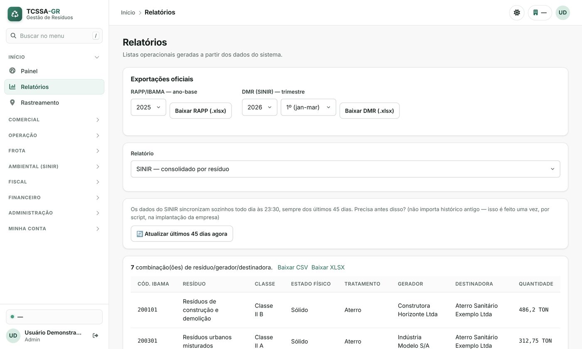
Task: Open the UD user avatar in header
Action: click(562, 12)
